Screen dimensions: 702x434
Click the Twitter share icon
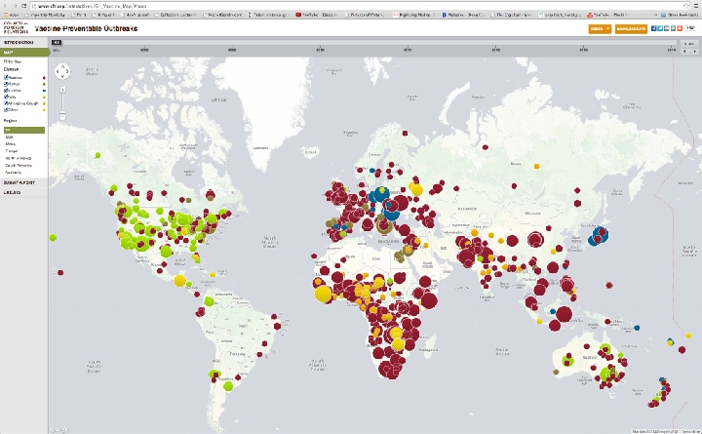[660, 28]
